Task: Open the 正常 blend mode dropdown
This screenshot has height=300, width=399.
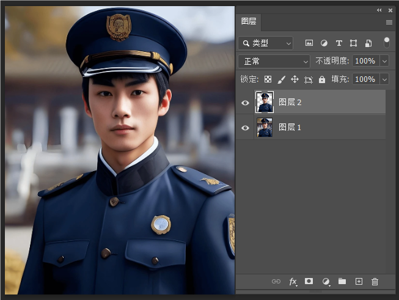Action: 274,61
